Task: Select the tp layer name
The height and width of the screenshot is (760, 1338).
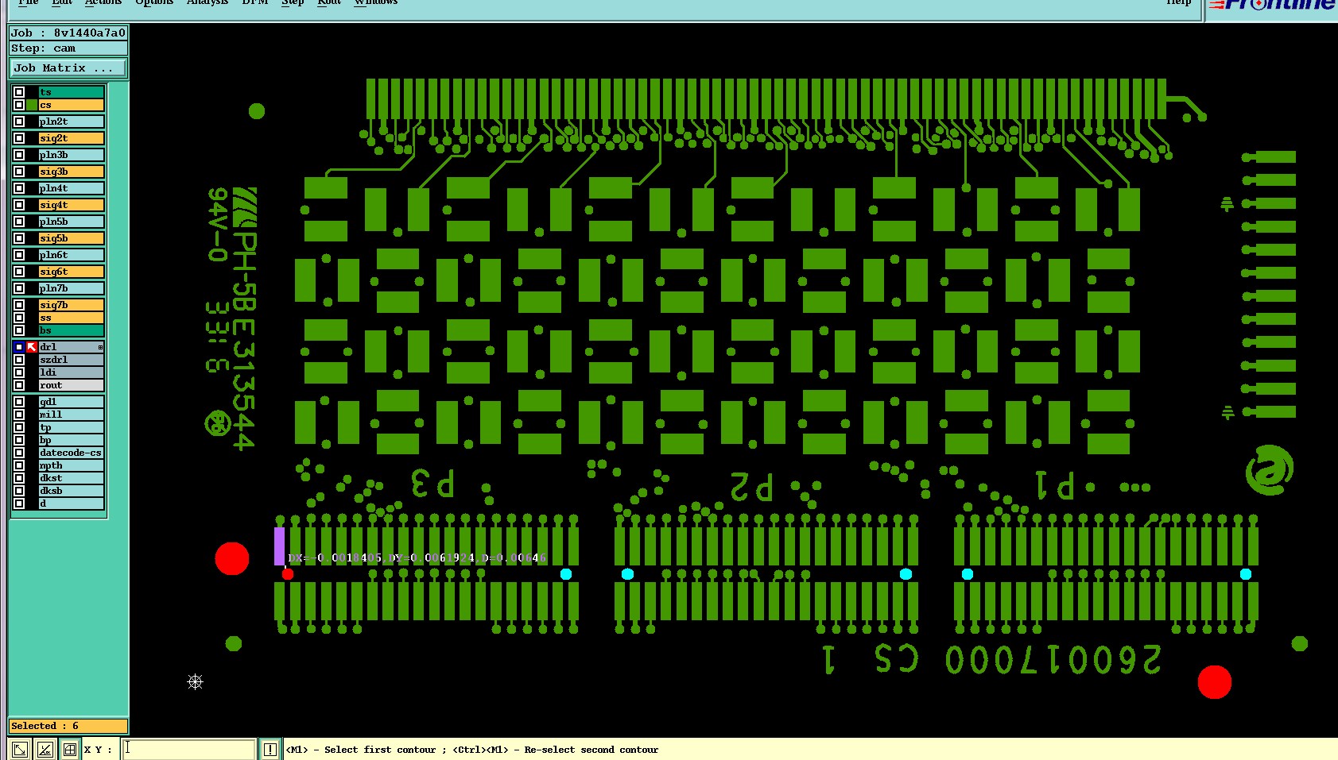Action: point(72,427)
